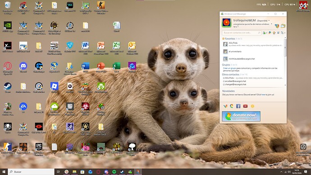Screen dimensions: 311x175
Task: Open the Steam desktop shortcut
Action: click(8, 87)
